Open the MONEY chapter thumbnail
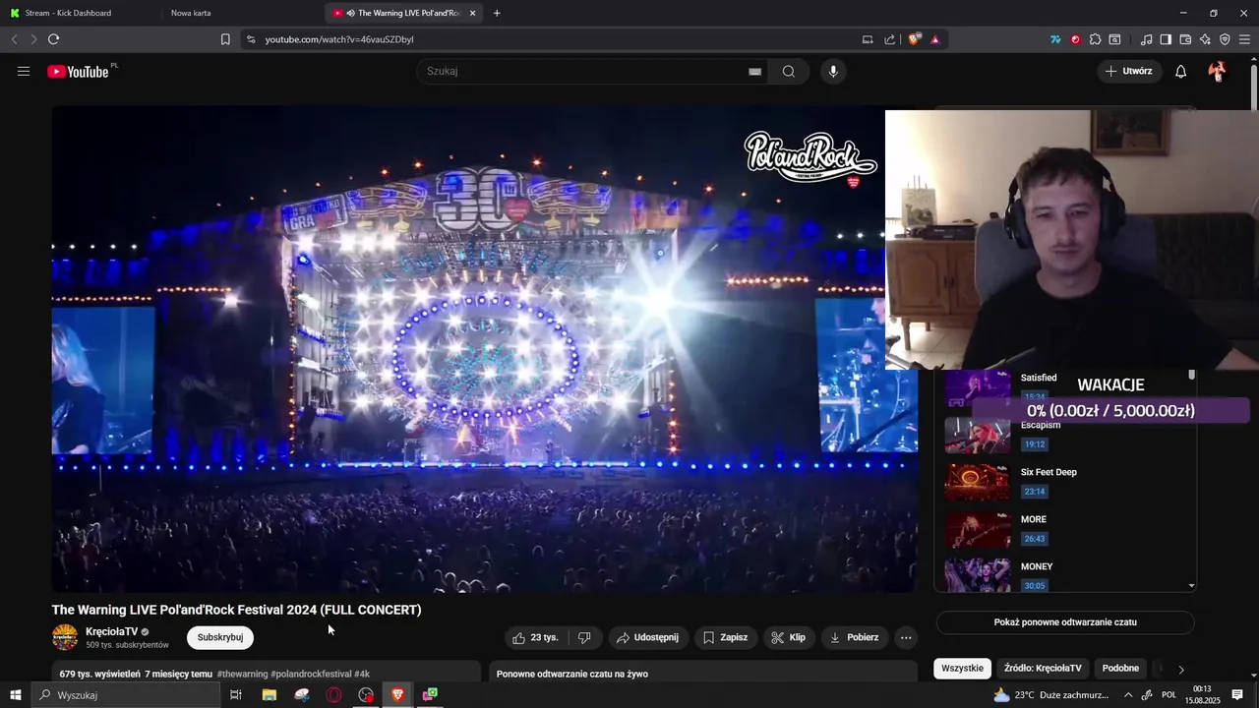This screenshot has width=1259, height=708. coord(978,575)
